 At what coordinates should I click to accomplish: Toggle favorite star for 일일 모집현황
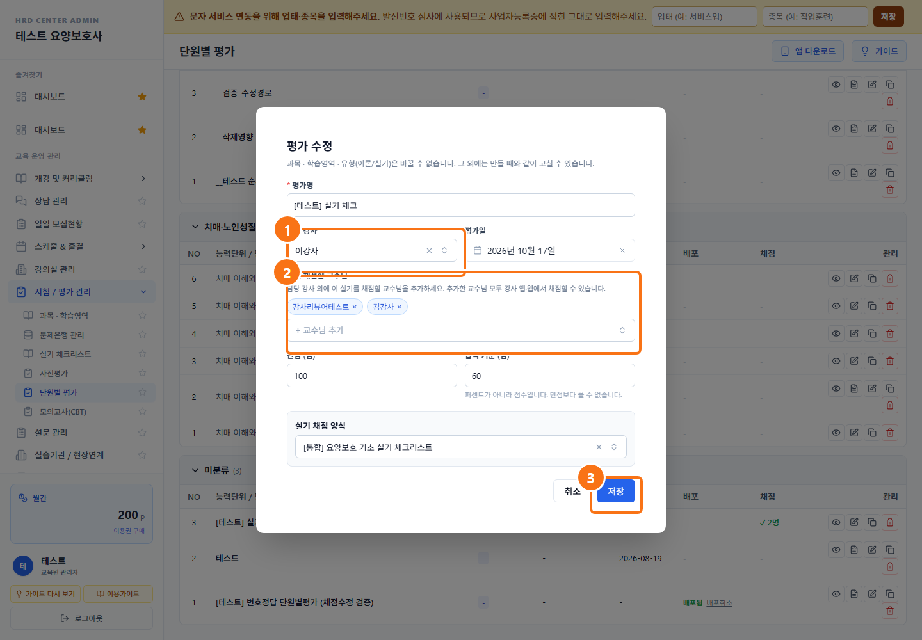pyautogui.click(x=142, y=224)
